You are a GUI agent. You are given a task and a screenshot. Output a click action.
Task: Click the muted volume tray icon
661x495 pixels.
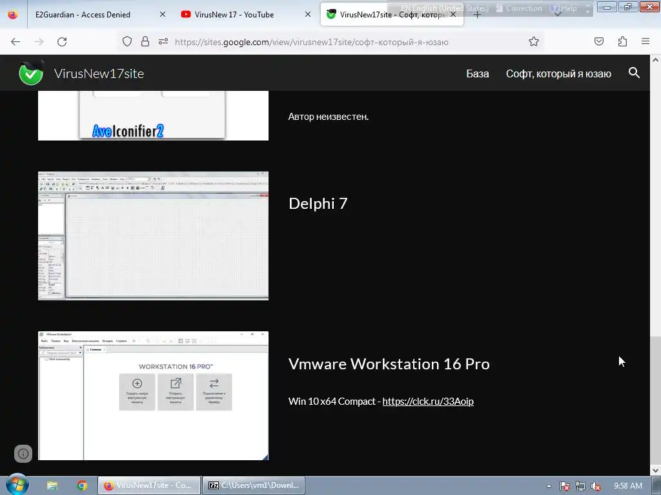(x=596, y=486)
